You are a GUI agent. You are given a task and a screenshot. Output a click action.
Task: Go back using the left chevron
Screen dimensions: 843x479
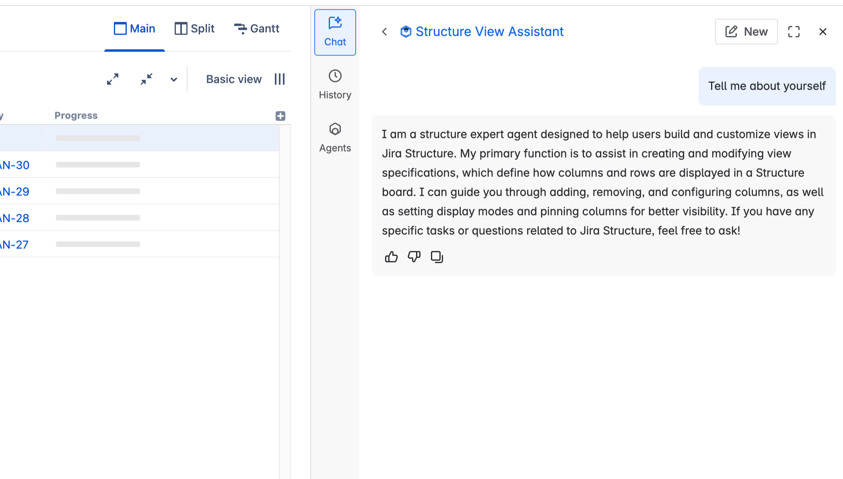pos(385,32)
